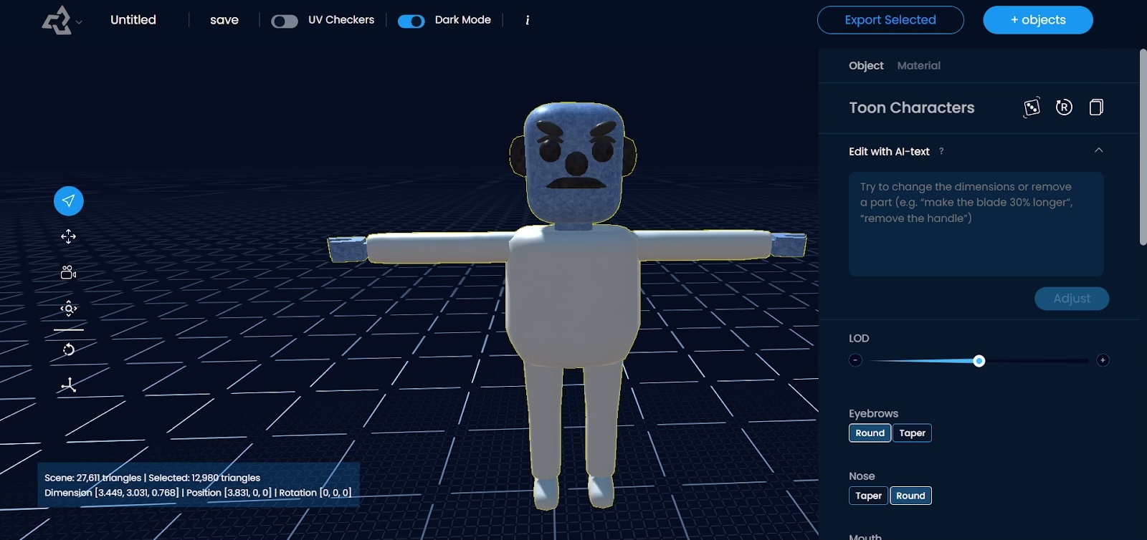Screen dimensions: 1147x540
Task: Randomize Toon Characters with dice icon
Action: pyautogui.click(x=1032, y=107)
